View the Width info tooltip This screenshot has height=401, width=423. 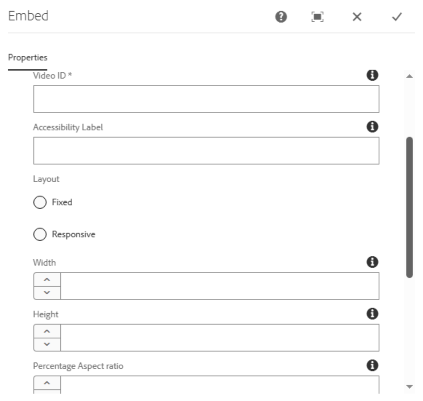(x=372, y=261)
